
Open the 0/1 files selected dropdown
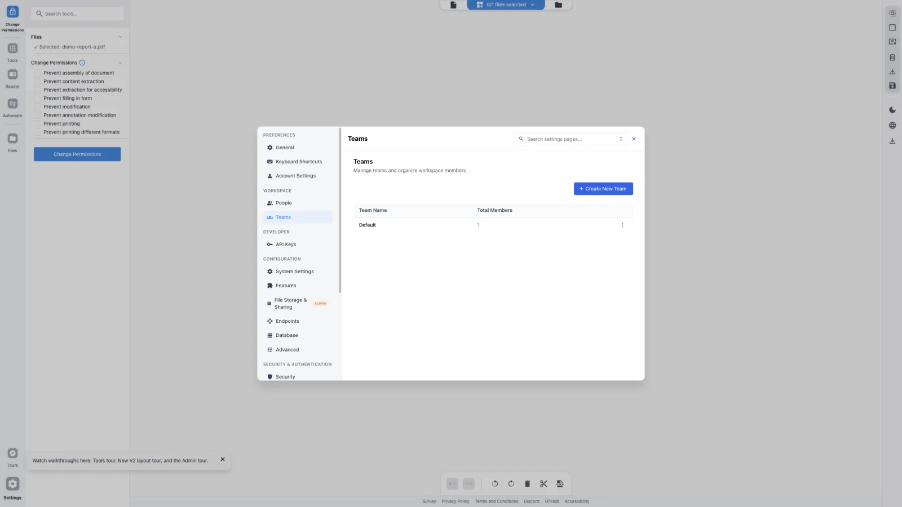point(506,5)
